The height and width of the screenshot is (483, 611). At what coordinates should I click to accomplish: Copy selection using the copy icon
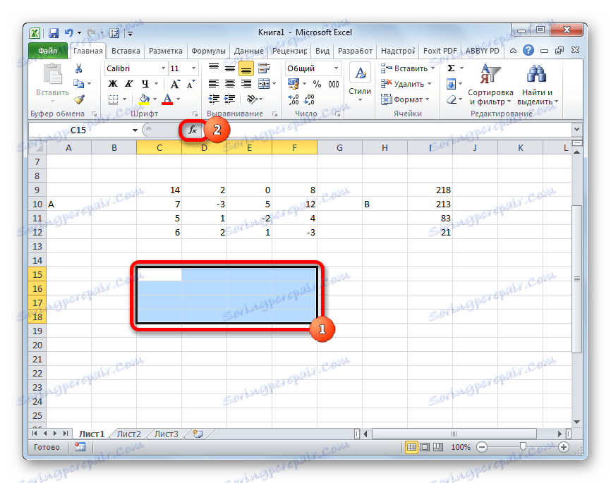click(79, 83)
